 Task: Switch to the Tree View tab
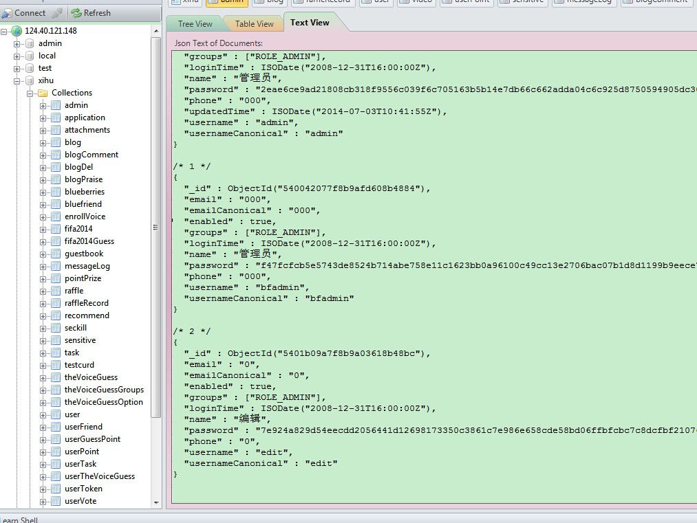point(195,24)
